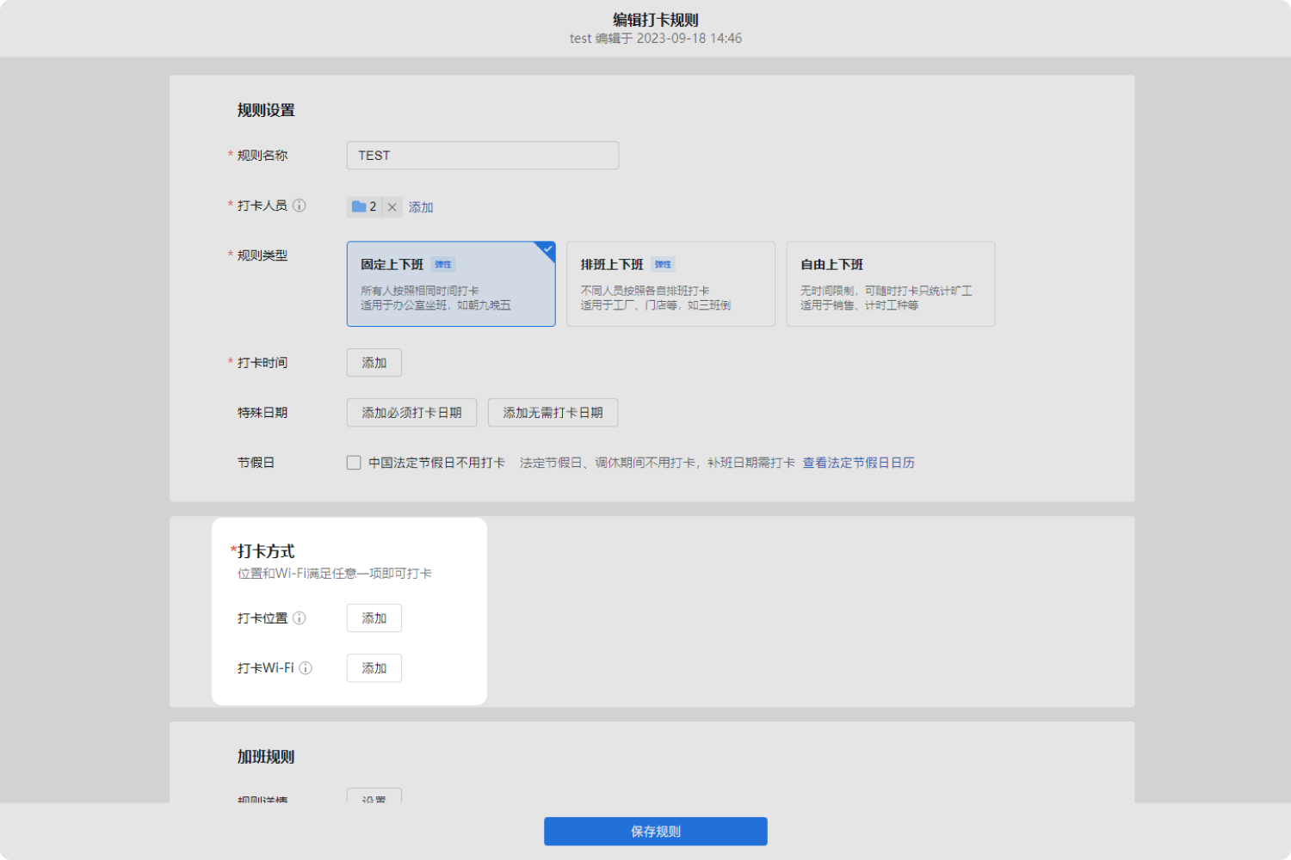Click 添加无需打卡日期 button
This screenshot has height=860, width=1291.
pyautogui.click(x=553, y=412)
